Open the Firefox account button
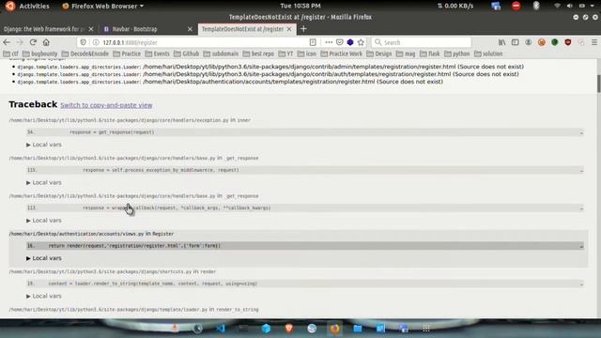 click(528, 42)
